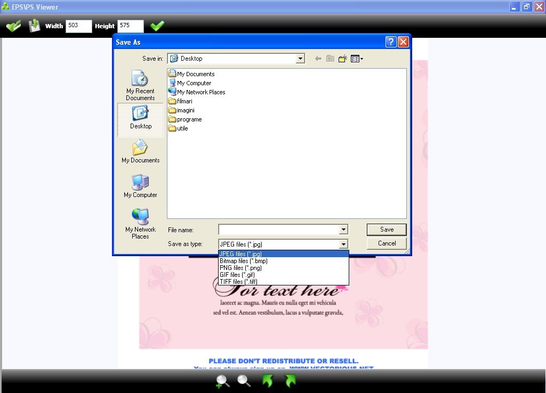Open the Save in location dropdown
Image resolution: width=546 pixels, height=393 pixels.
[300, 59]
